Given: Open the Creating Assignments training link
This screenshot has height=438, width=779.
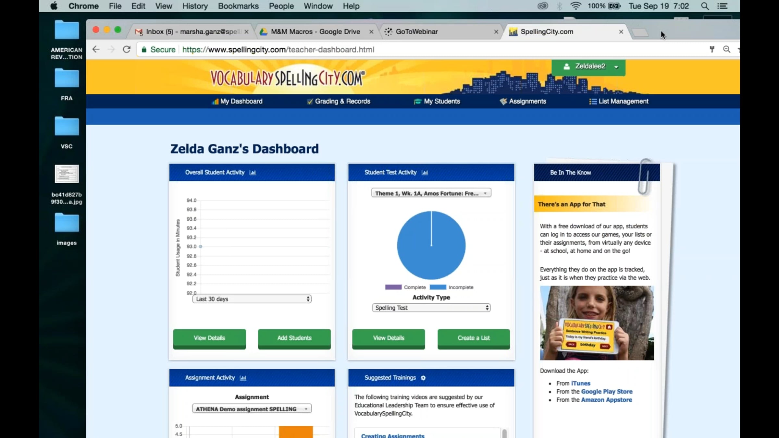Looking at the screenshot, I should pos(393,435).
